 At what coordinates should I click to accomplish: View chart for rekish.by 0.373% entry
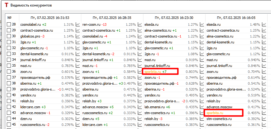[x=140, y=101]
